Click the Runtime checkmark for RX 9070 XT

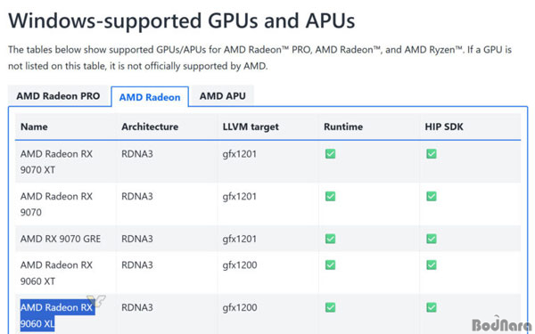[330, 154]
